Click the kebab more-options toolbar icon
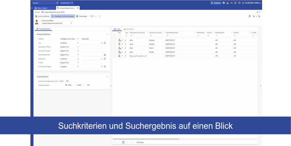This screenshot has width=291, height=146. pos(100,16)
